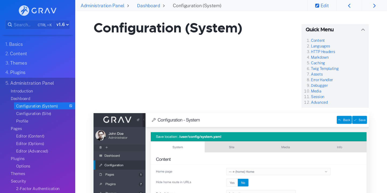Click the search magnifier icon
387x193 pixels.
pos(10,25)
